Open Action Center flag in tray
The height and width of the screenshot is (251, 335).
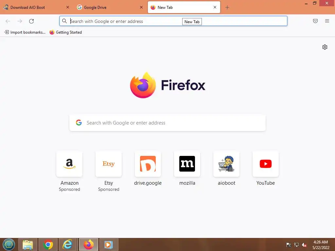pyautogui.click(x=289, y=245)
